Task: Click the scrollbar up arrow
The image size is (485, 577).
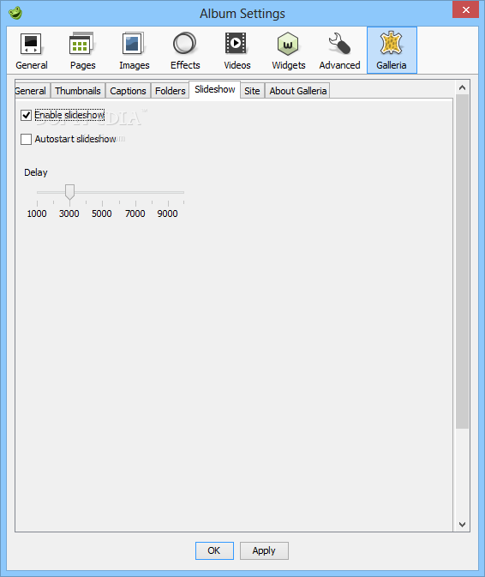Action: [462, 87]
